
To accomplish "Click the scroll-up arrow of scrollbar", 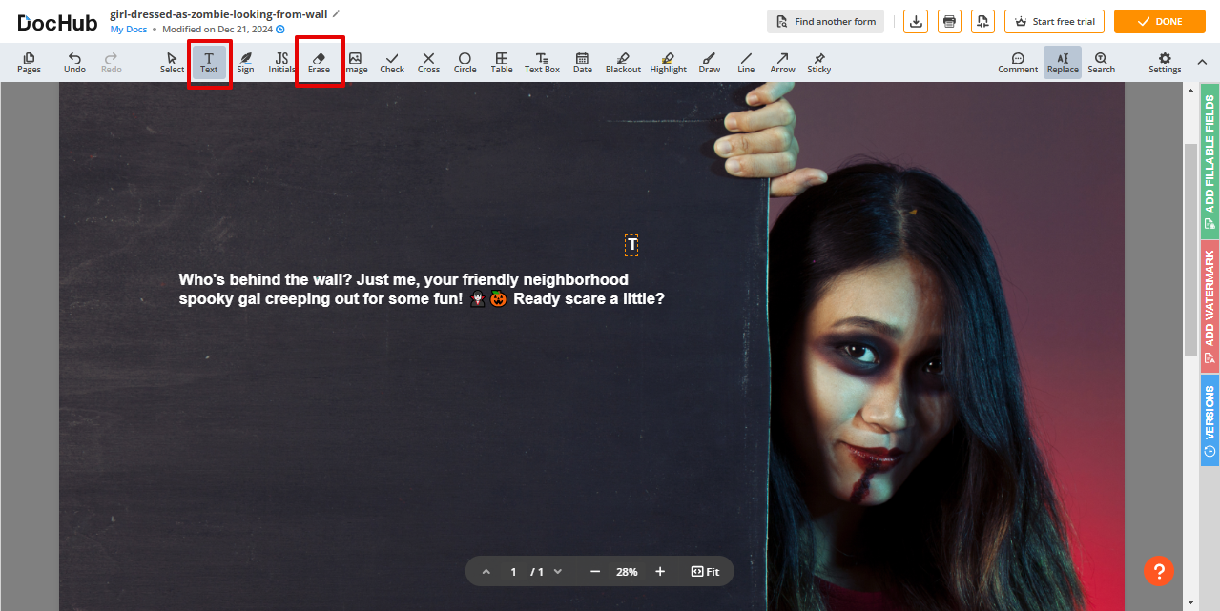I will tap(1189, 90).
